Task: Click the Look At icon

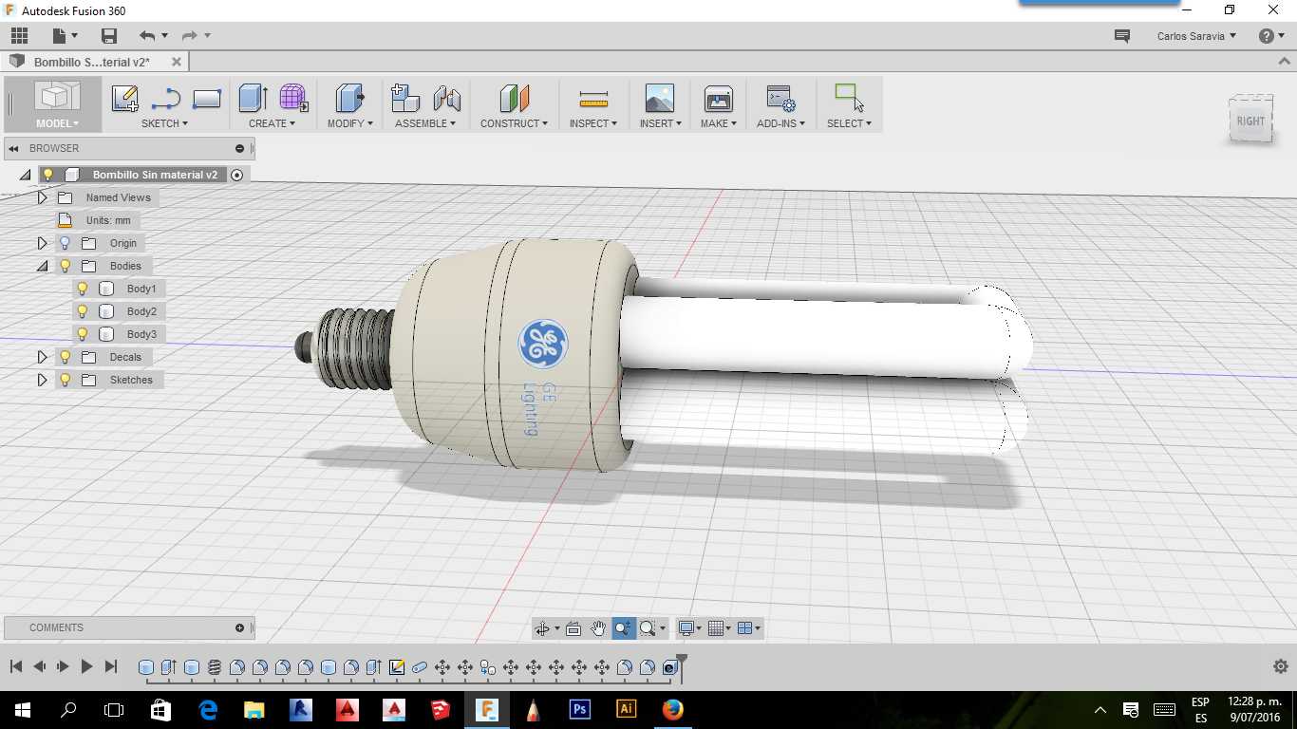Action: (x=573, y=628)
